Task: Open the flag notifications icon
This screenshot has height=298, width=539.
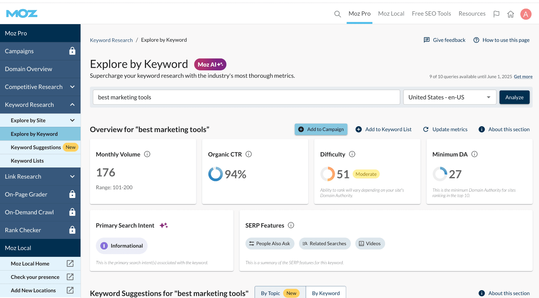Action: (x=496, y=14)
